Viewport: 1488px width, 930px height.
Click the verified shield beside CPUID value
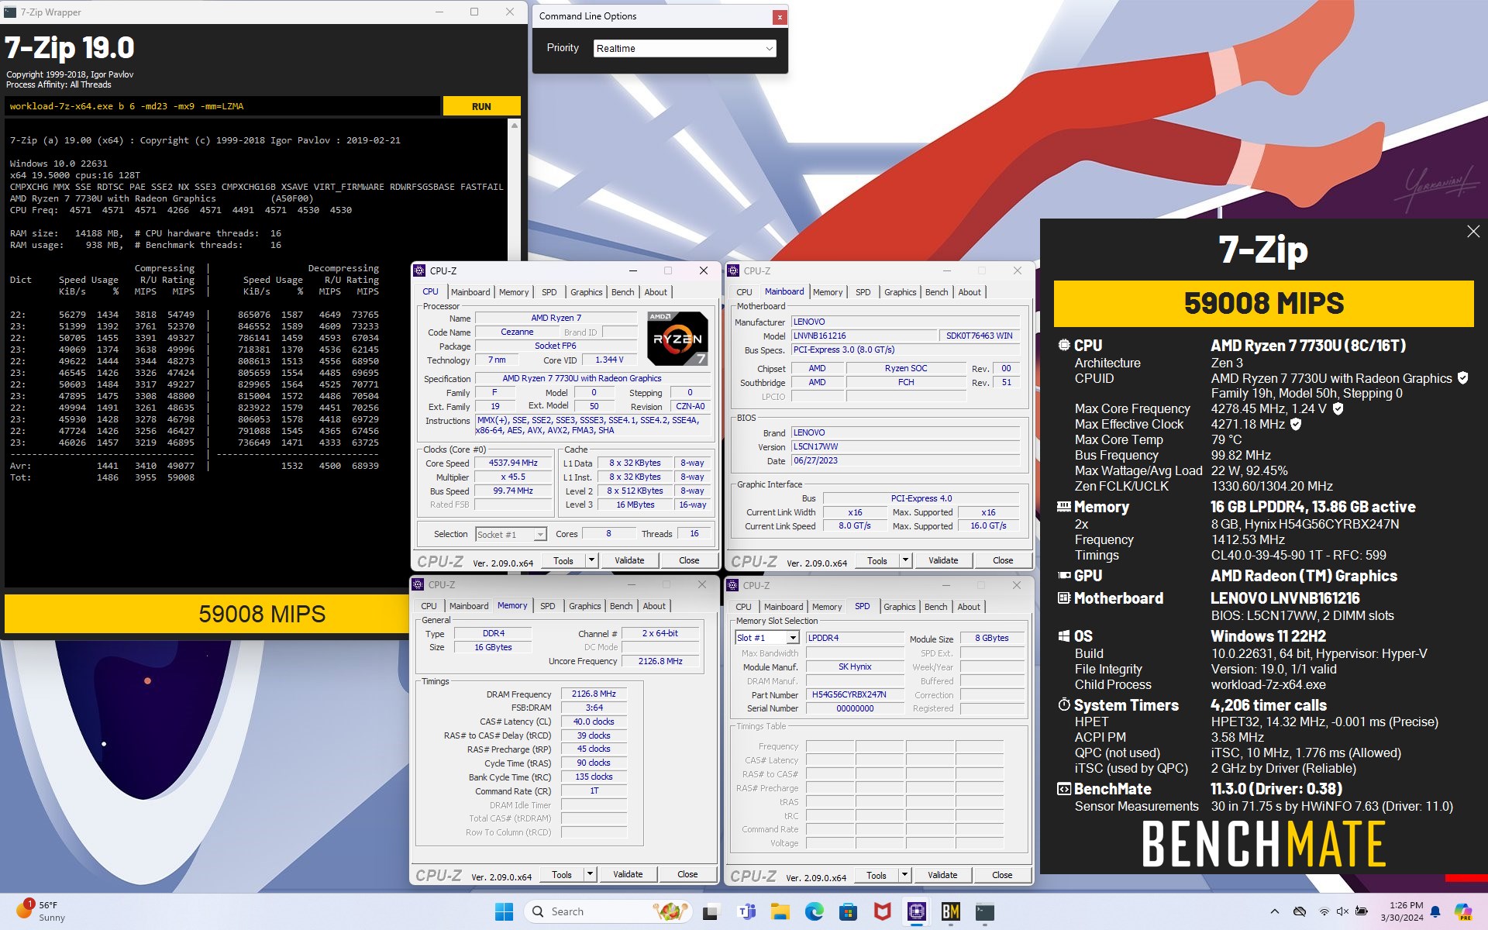[1462, 377]
